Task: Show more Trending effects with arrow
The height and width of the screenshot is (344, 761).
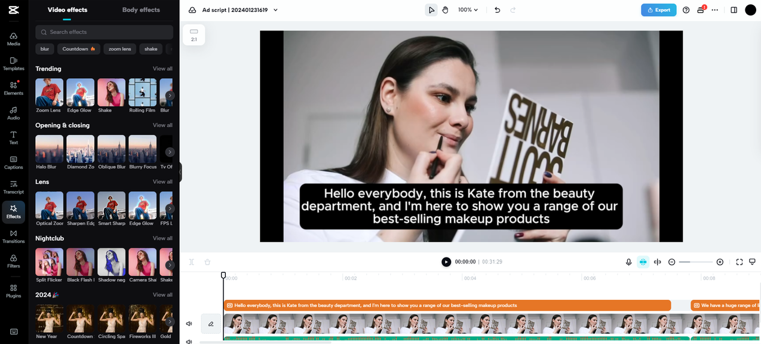Action: (170, 96)
